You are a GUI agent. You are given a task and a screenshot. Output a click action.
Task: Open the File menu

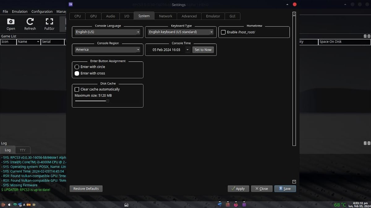5,11
